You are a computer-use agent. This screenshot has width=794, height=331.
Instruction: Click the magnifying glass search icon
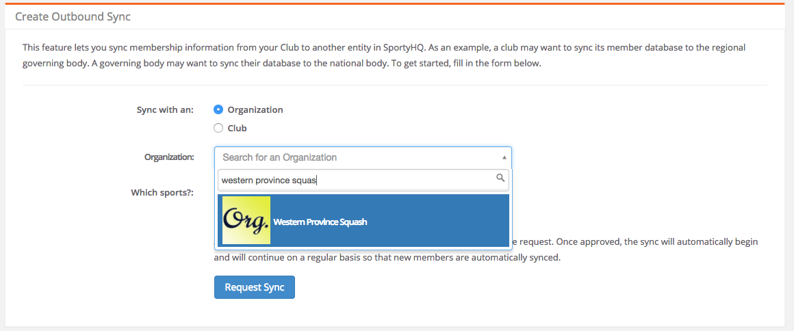(500, 178)
